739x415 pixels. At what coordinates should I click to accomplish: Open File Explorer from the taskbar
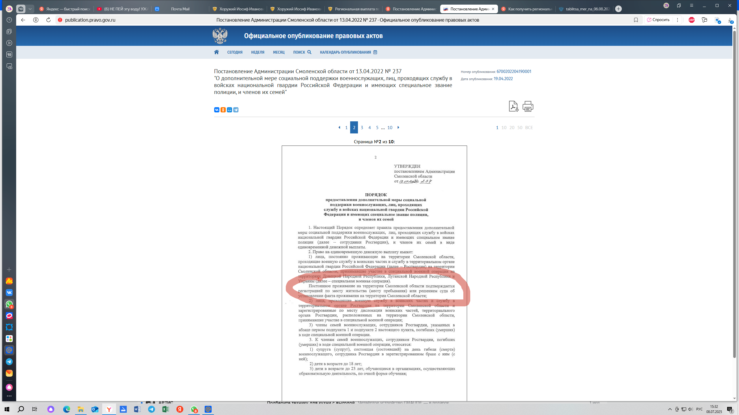(81, 409)
